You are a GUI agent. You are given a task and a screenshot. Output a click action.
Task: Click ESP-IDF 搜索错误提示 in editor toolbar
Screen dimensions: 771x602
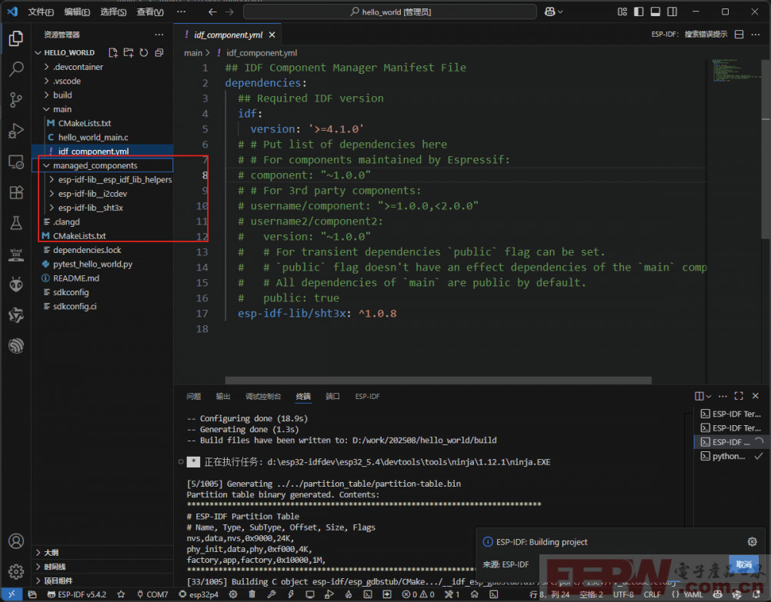[689, 35]
